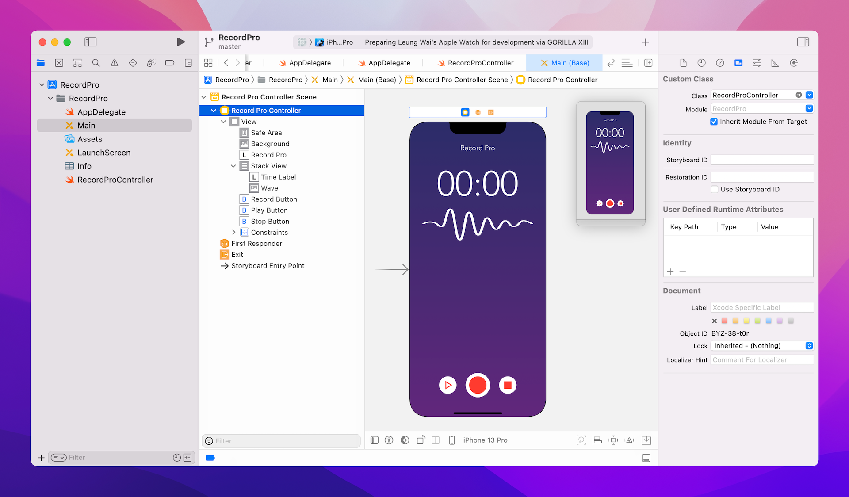Show the Attributes inspector icon

757,63
